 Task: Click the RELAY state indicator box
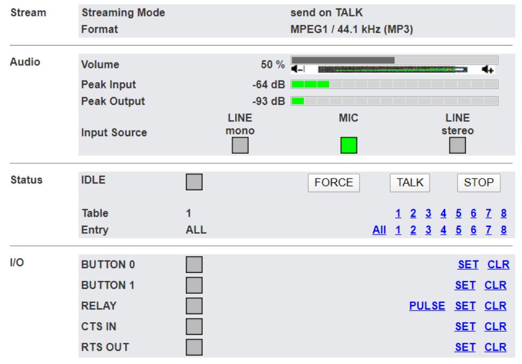pyautogui.click(x=195, y=306)
